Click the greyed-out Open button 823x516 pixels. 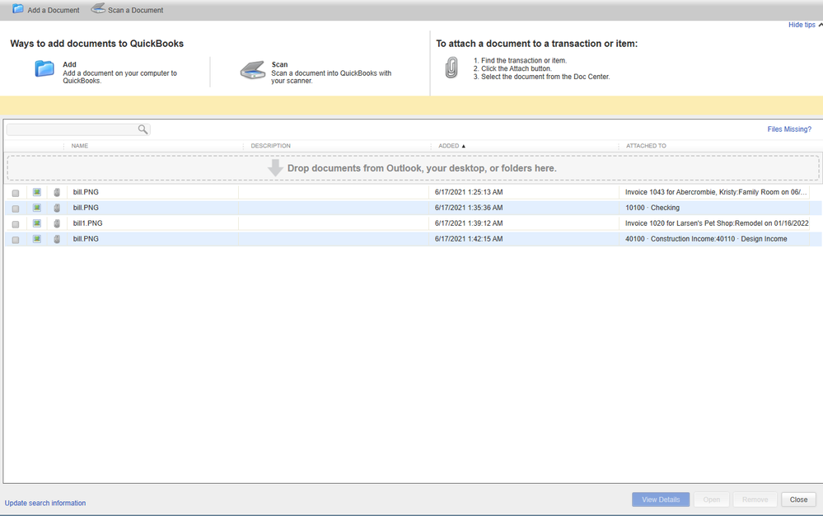(712, 500)
